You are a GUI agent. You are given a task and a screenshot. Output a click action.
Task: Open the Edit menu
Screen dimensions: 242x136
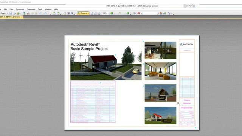[x=5, y=9]
